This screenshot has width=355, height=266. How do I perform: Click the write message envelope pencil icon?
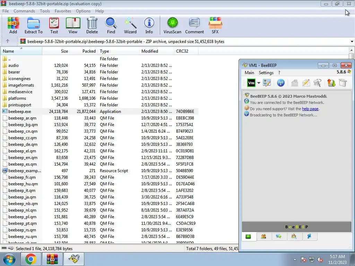306,83
